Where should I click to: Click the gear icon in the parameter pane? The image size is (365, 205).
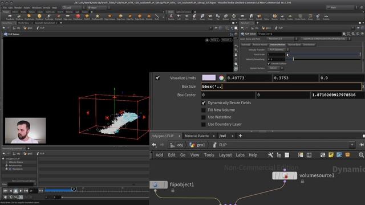click(344, 34)
